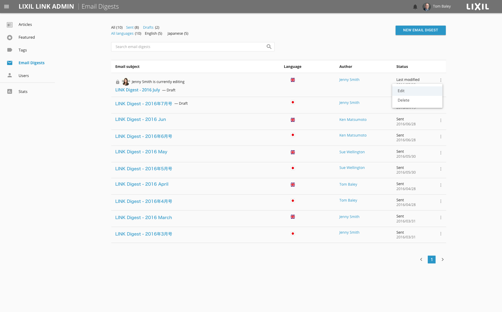Open author Tom Baley on 2016 April row
The height and width of the screenshot is (312, 502).
click(x=348, y=184)
